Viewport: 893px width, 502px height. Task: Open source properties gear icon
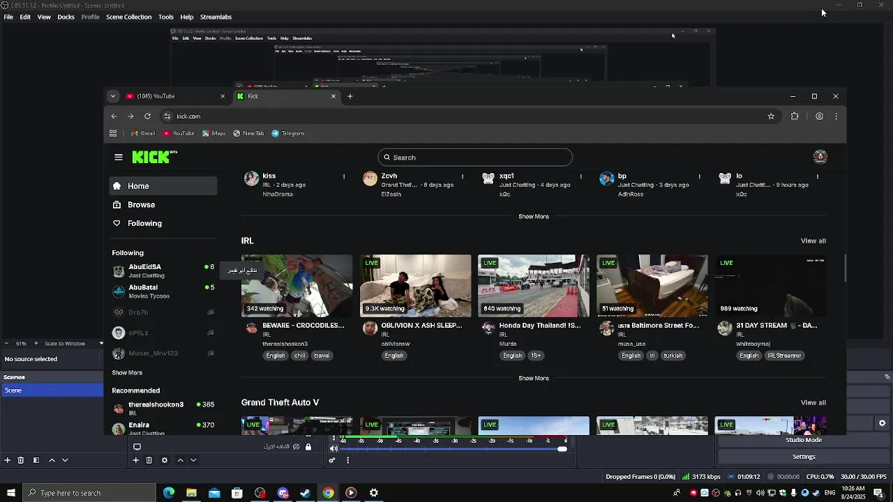[165, 460]
